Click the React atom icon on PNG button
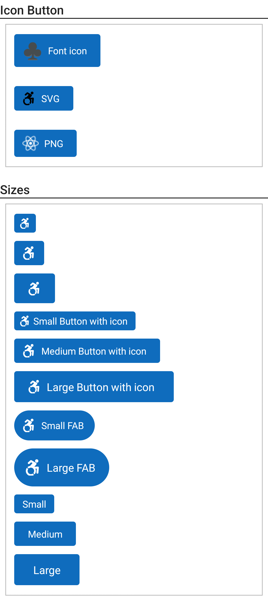The height and width of the screenshot is (603, 268). point(31,143)
